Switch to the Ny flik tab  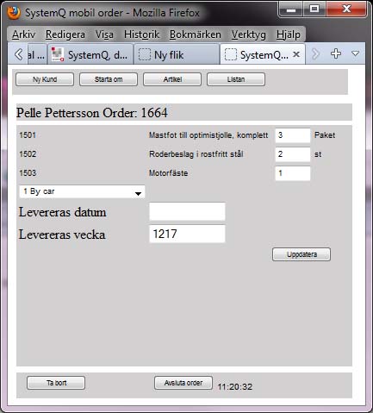[177, 54]
